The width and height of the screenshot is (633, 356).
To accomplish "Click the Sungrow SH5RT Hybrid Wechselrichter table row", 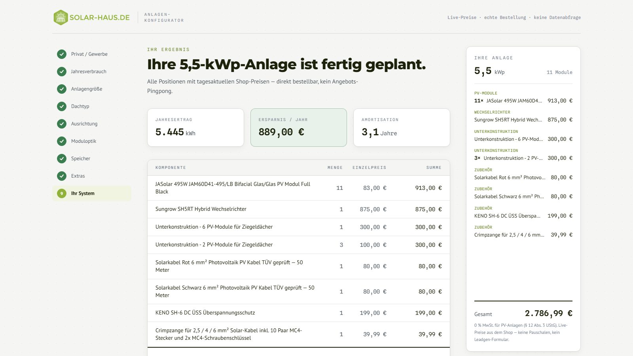I will (299, 209).
